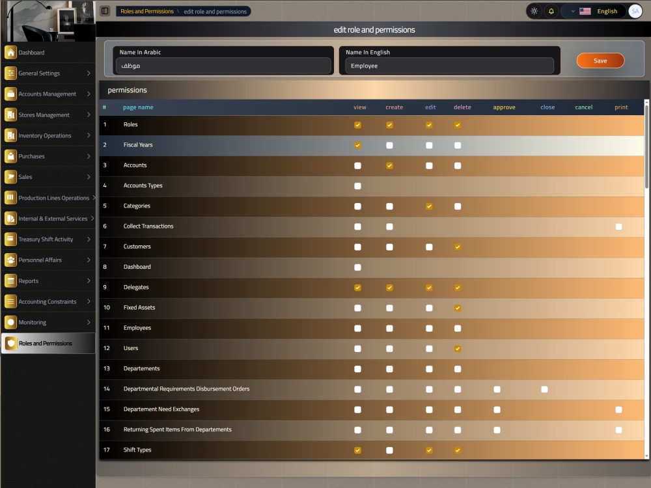Click the Reports icon in sidebar
The image size is (651, 488).
[x=10, y=281]
